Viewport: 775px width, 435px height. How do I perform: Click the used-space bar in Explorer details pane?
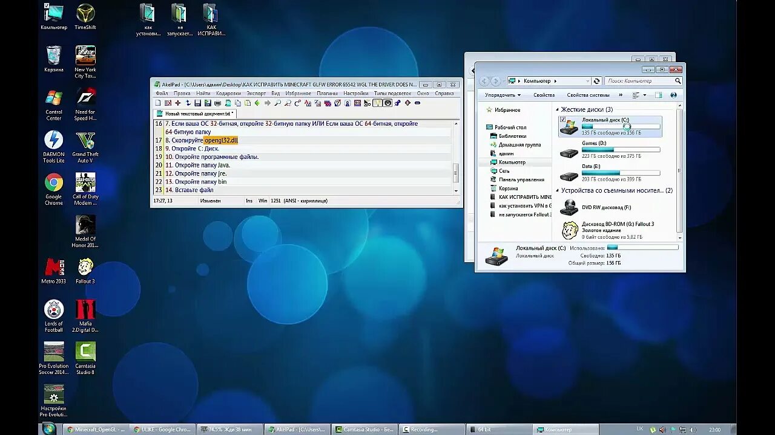pyautogui.click(x=643, y=247)
